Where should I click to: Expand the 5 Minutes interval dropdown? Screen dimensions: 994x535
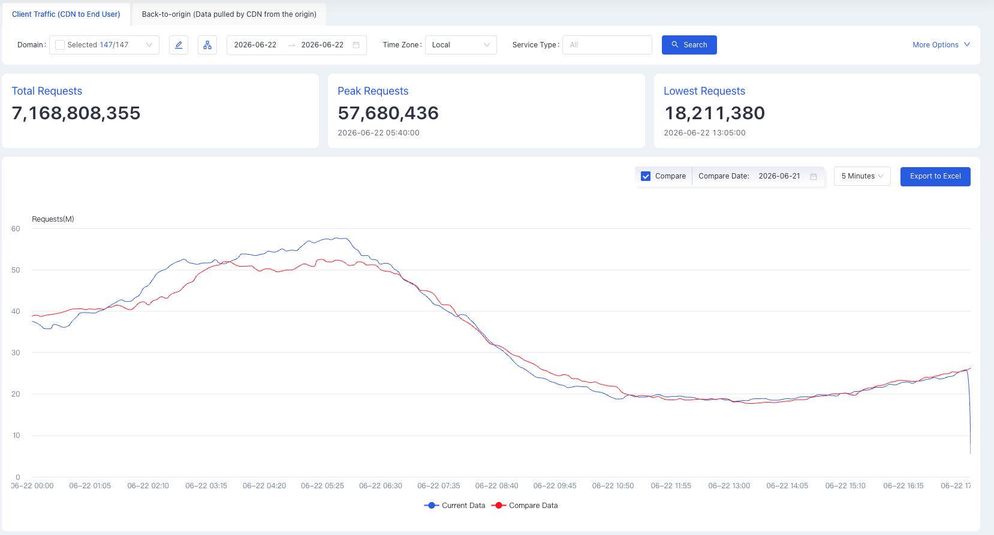tap(862, 176)
